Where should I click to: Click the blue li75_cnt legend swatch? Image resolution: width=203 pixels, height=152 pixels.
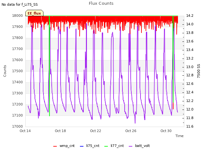[82, 146]
